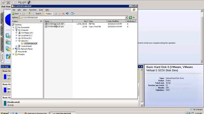This screenshot has height=114, width=204.
Task: Go Up one folder level
Action: point(29,14)
